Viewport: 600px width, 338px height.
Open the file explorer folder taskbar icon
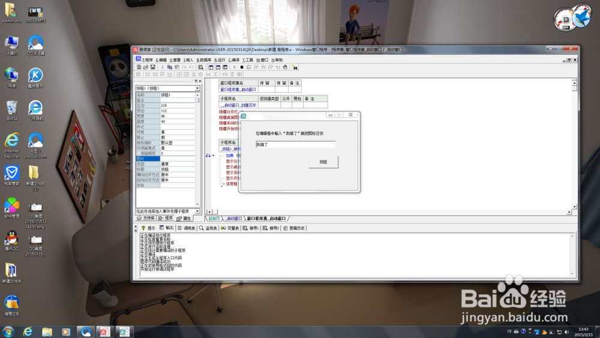[x=47, y=331]
